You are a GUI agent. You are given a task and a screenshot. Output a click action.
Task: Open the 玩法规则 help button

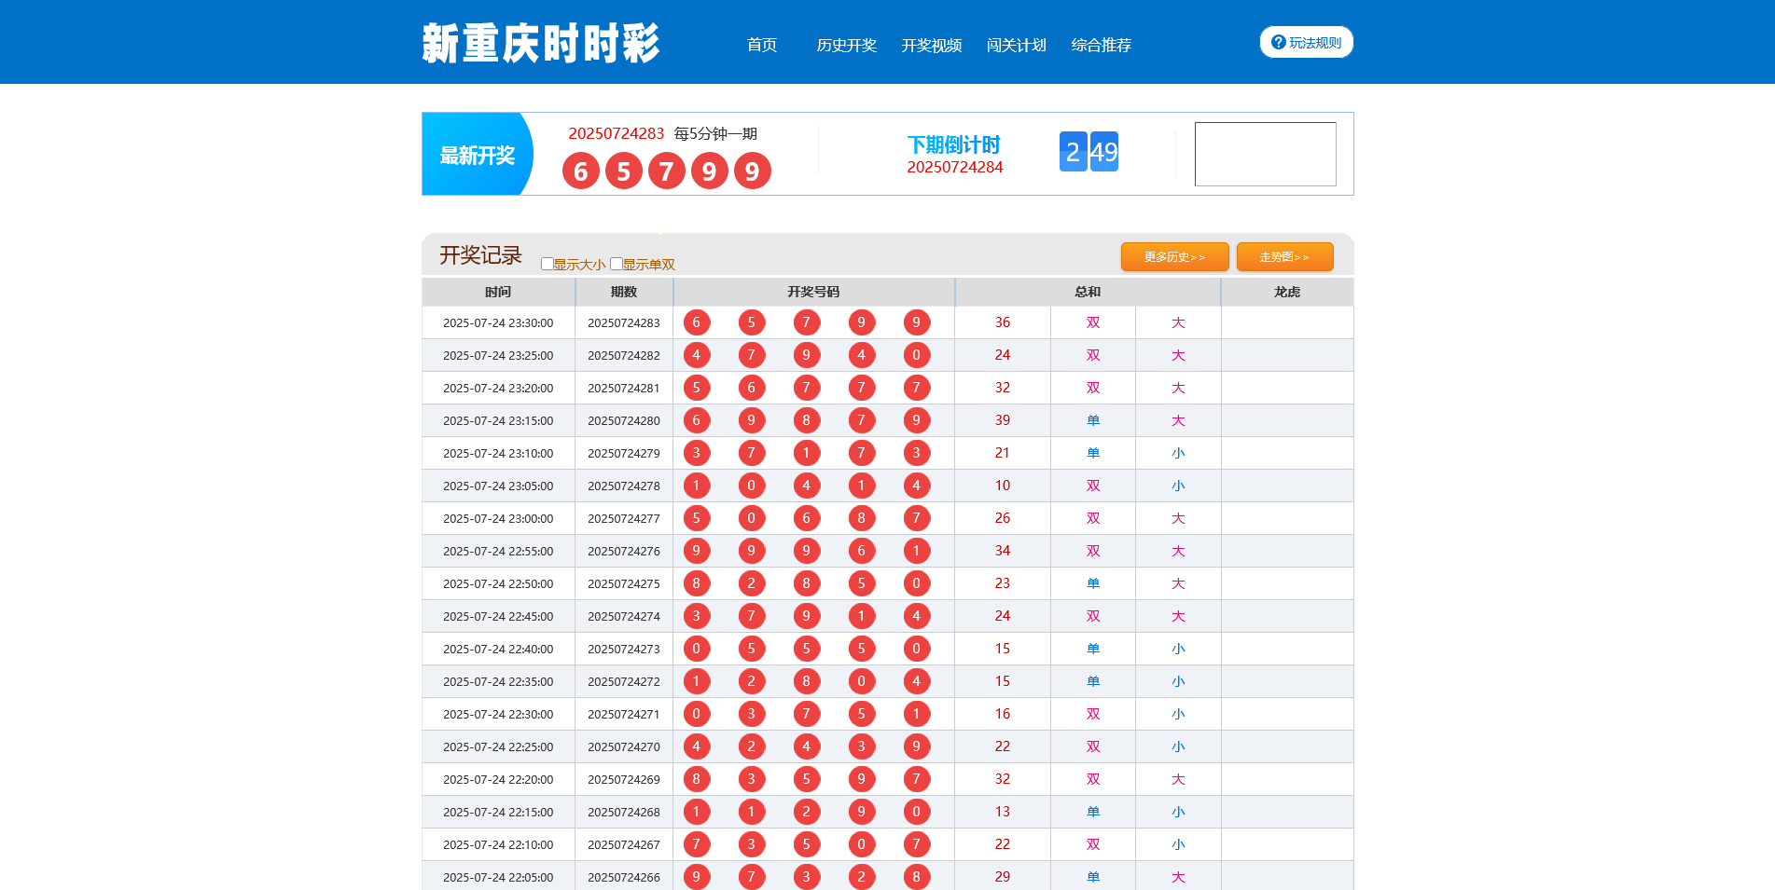pos(1307,42)
